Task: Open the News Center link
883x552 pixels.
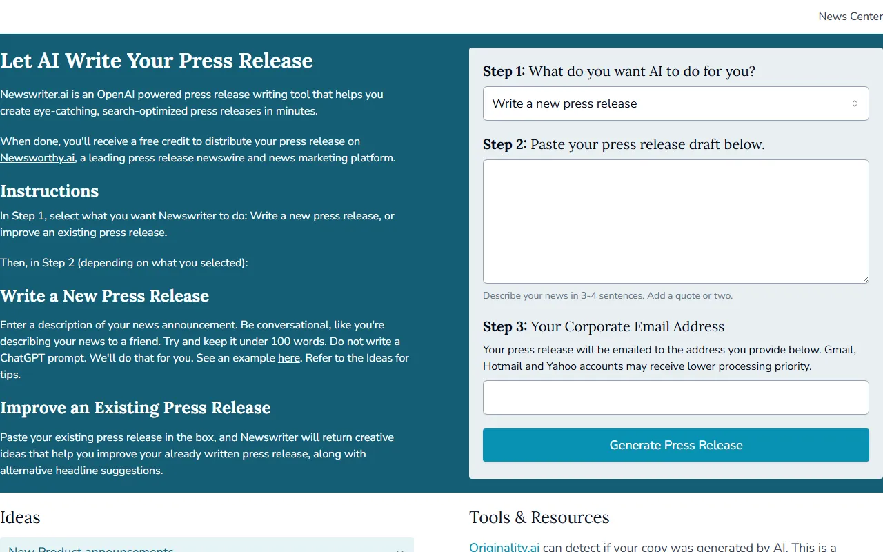Action: [x=850, y=17]
